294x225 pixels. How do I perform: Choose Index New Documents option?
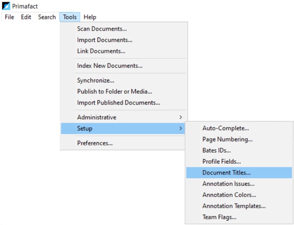coord(124,66)
